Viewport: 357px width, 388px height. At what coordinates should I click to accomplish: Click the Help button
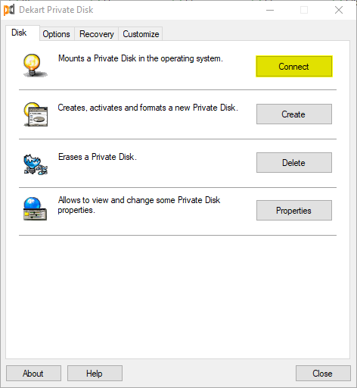click(95, 373)
